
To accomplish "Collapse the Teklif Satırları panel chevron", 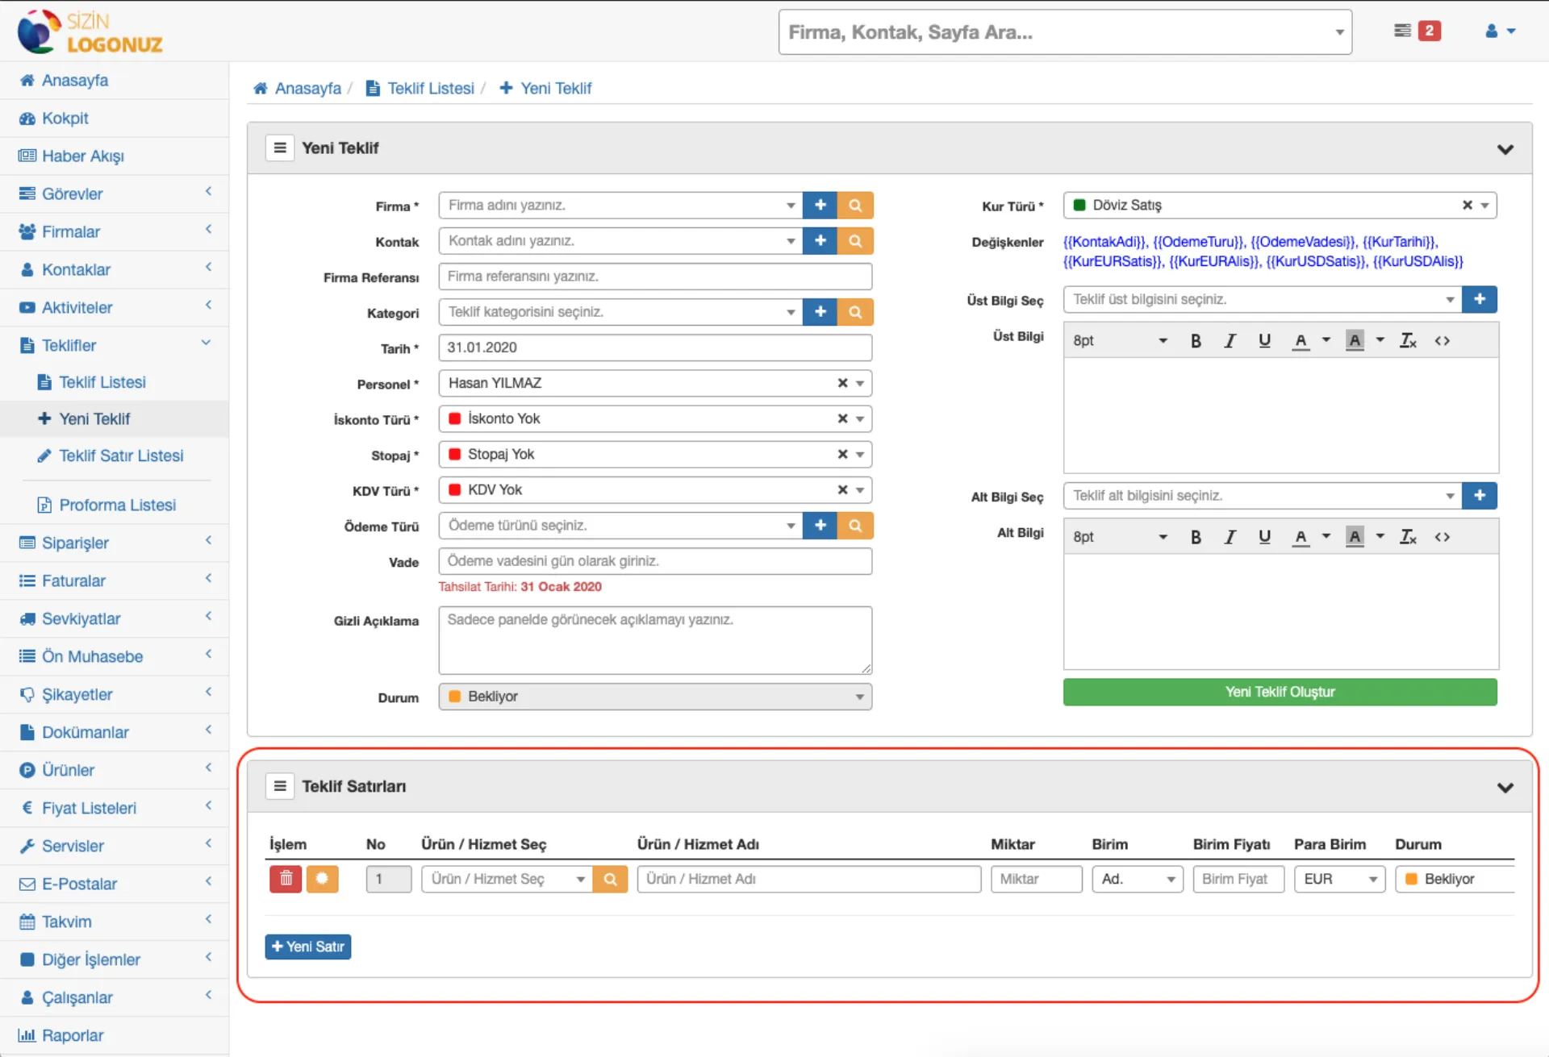I will pos(1505,788).
